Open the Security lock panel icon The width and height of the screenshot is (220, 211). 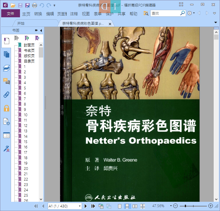pos(7,108)
